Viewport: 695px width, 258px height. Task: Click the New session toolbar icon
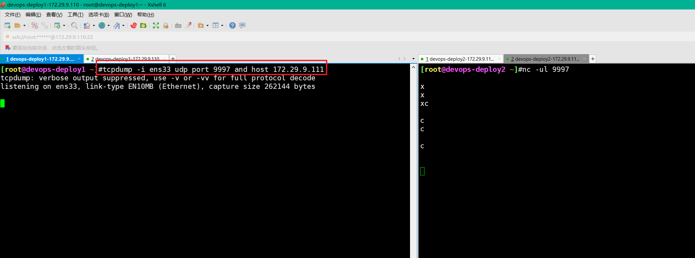tap(8, 25)
